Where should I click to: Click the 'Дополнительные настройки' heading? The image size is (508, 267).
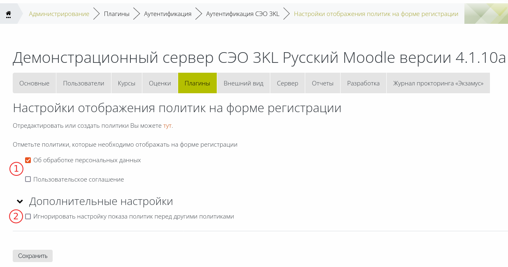tap(101, 202)
